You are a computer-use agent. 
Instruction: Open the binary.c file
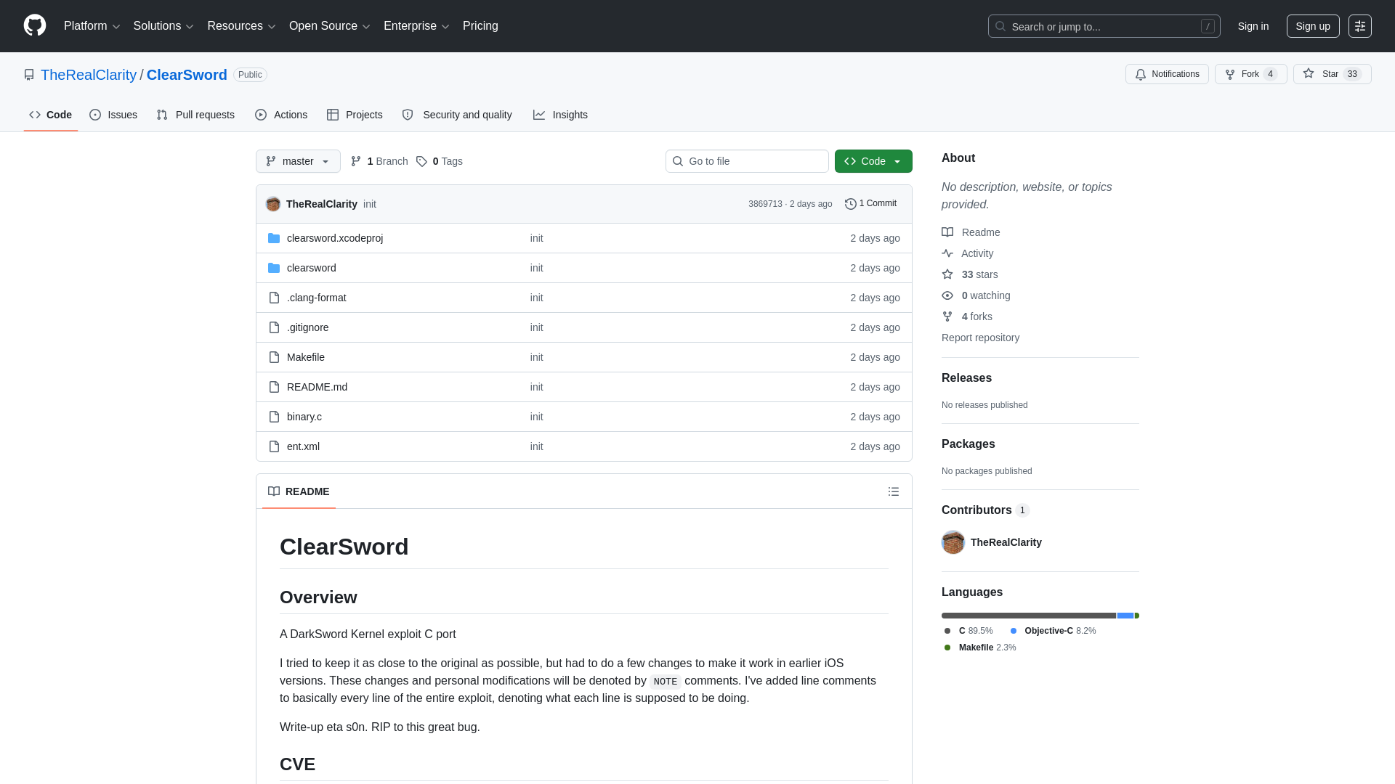point(304,417)
